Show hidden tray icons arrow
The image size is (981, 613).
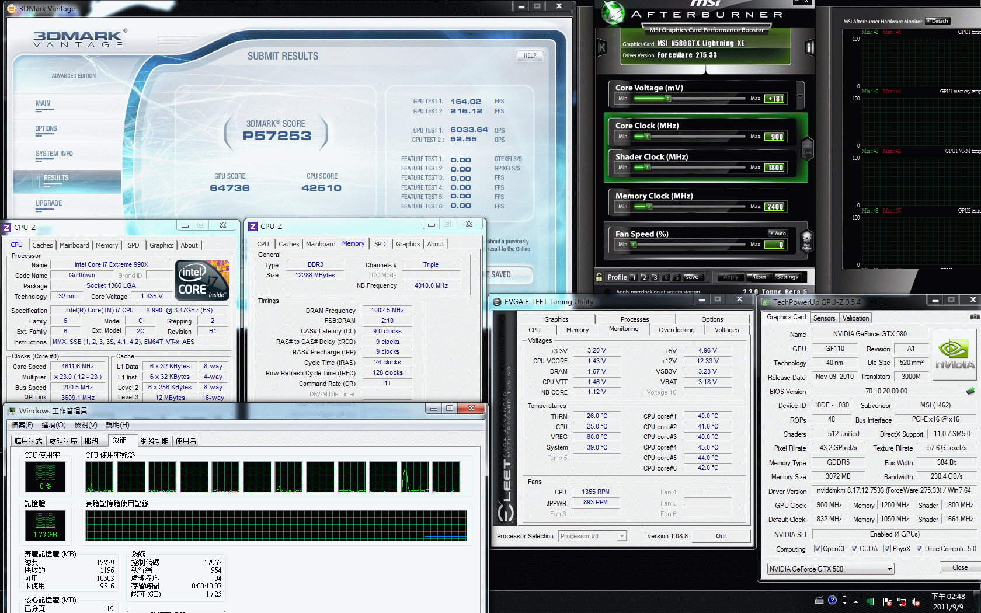tap(856, 601)
